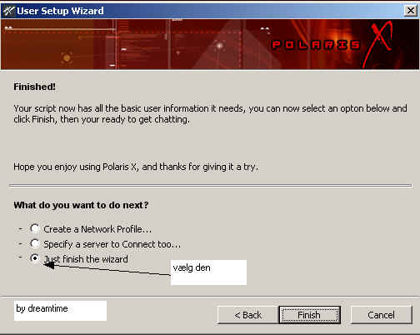Image resolution: width=420 pixels, height=335 pixels.
Task: Click the "Hope you enjoy using Polaris X" message
Action: [136, 167]
